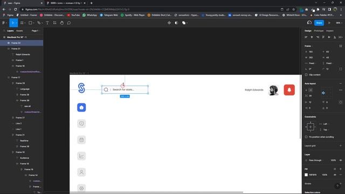Click the Search for stats field on canvas
The image size is (345, 194).
(125, 89)
